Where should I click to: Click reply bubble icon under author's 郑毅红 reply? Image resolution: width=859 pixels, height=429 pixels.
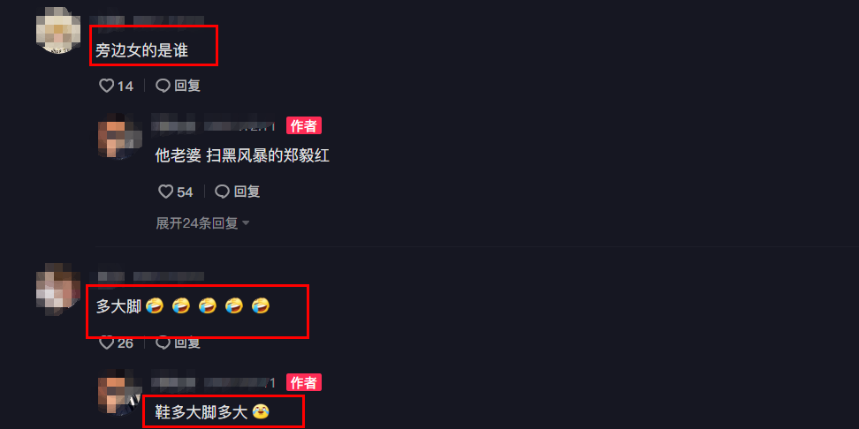tap(222, 192)
